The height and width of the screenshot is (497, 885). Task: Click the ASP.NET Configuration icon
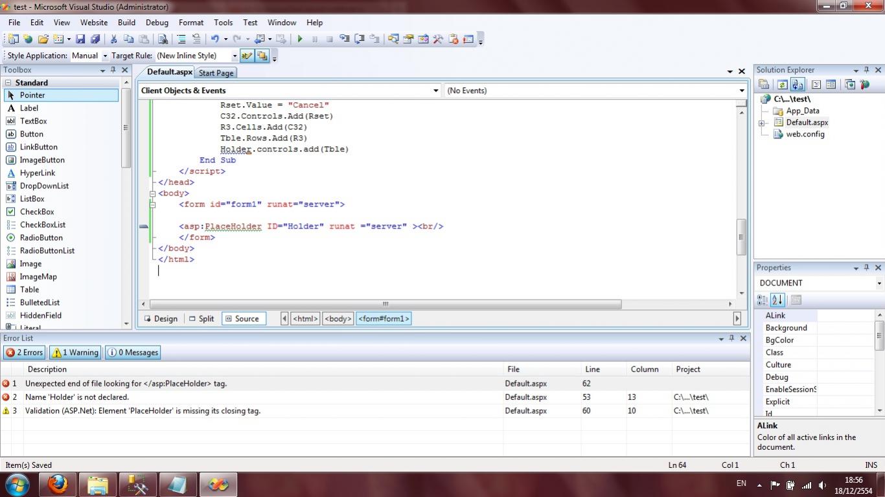click(864, 85)
